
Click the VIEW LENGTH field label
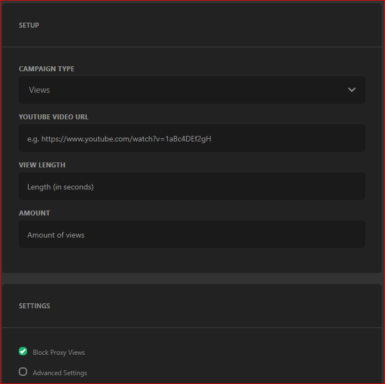[42, 165]
